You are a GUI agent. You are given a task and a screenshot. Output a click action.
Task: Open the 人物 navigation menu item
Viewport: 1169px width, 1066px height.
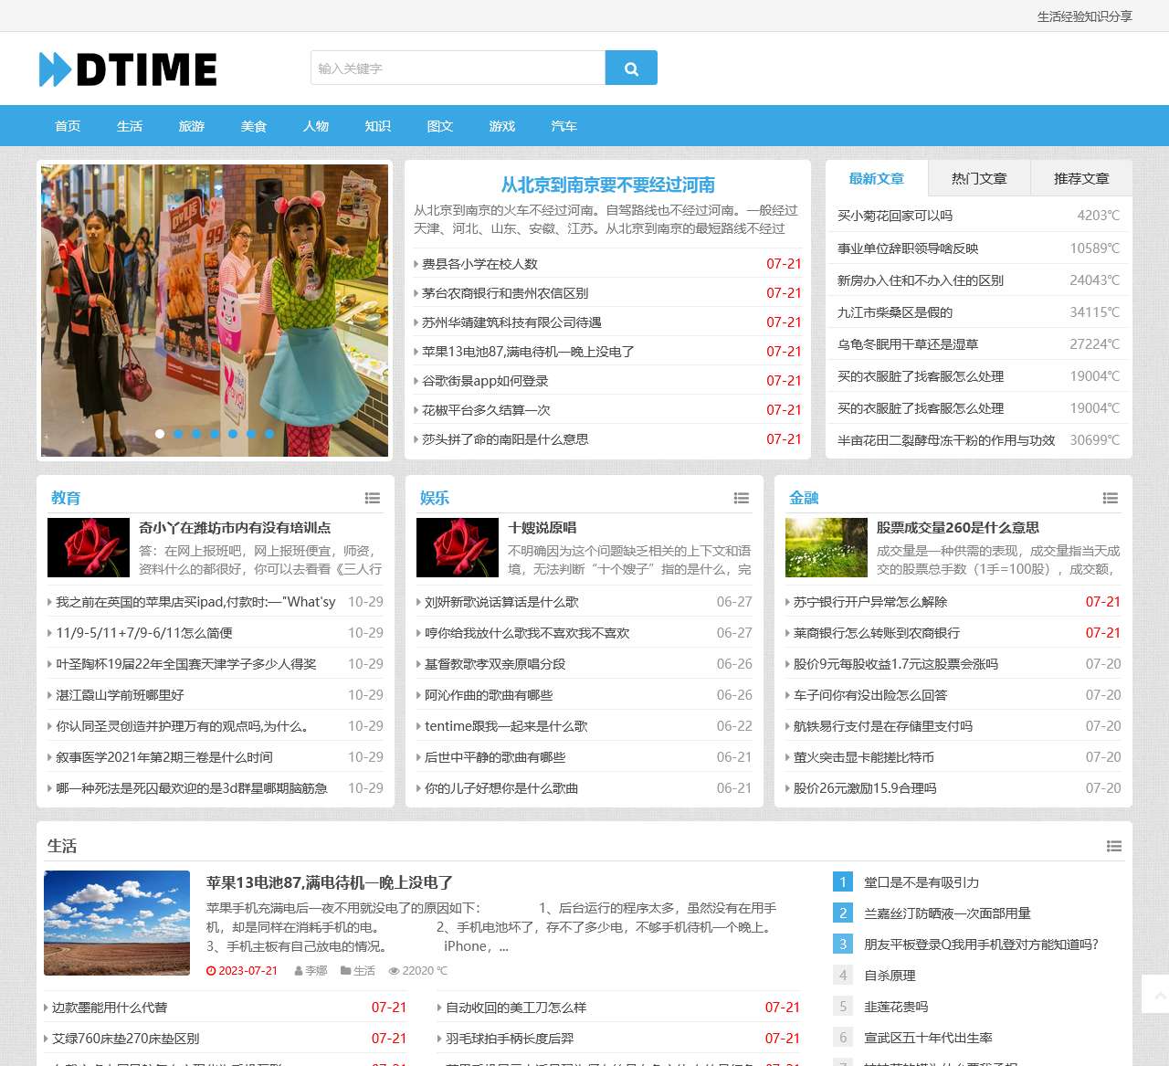316,126
